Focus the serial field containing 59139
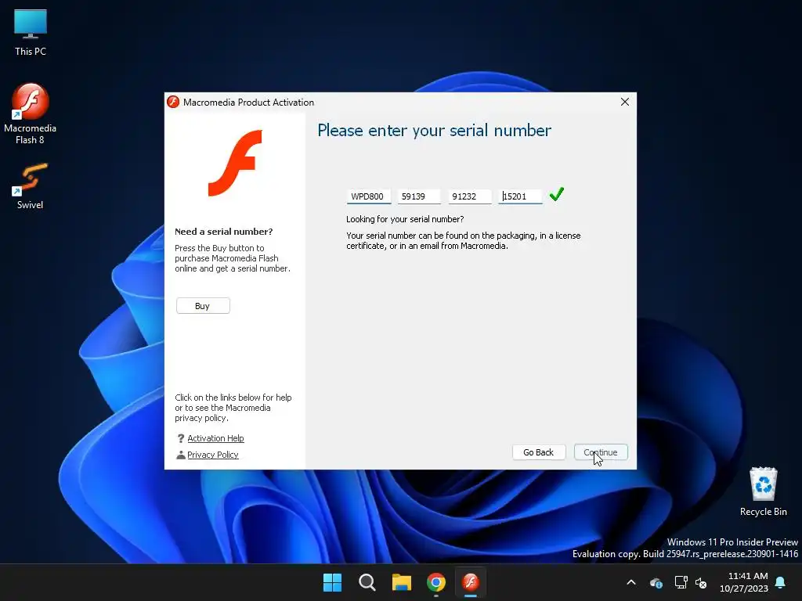This screenshot has height=601, width=802. tap(420, 196)
